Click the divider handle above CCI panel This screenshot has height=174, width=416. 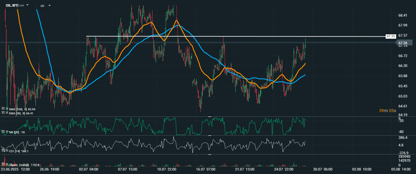click(x=209, y=136)
